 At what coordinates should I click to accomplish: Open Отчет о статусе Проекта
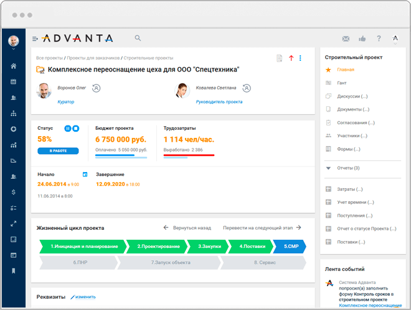366,229
